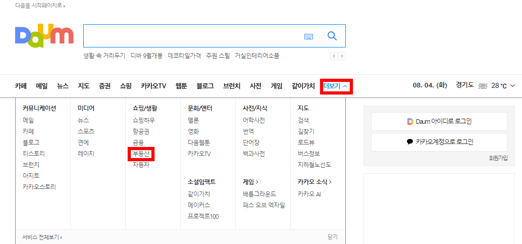Screen dimensions: 522x244
Task: Click the weather fog icon
Action: [x=482, y=86]
